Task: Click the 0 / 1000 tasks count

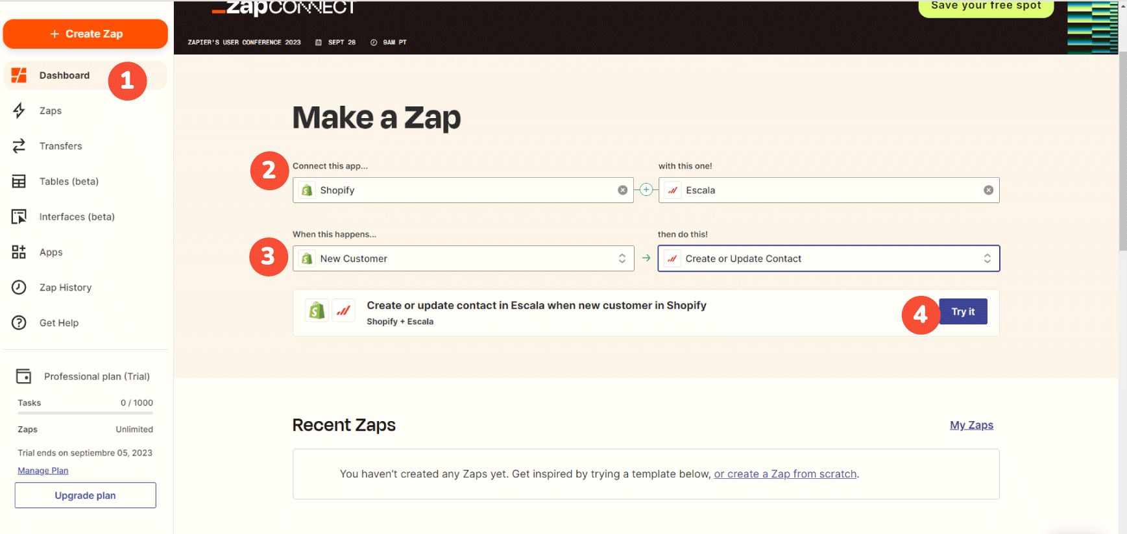Action: (137, 403)
